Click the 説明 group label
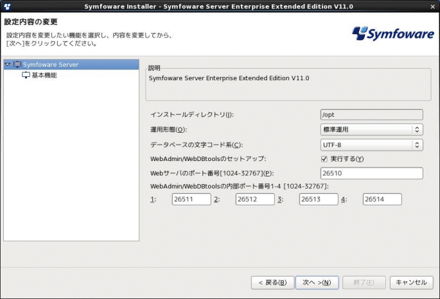 154,68
